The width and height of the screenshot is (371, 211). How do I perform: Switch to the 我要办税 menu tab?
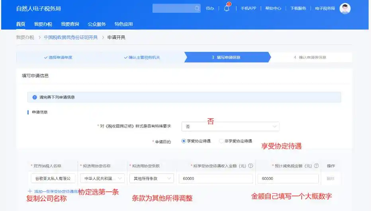coord(43,24)
